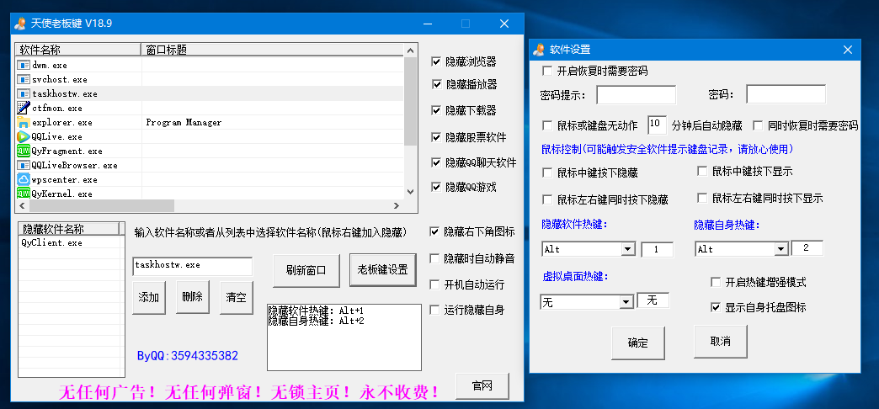Click 刷新窗口 button
Viewport: 879px width, 409px height.
coord(305,271)
